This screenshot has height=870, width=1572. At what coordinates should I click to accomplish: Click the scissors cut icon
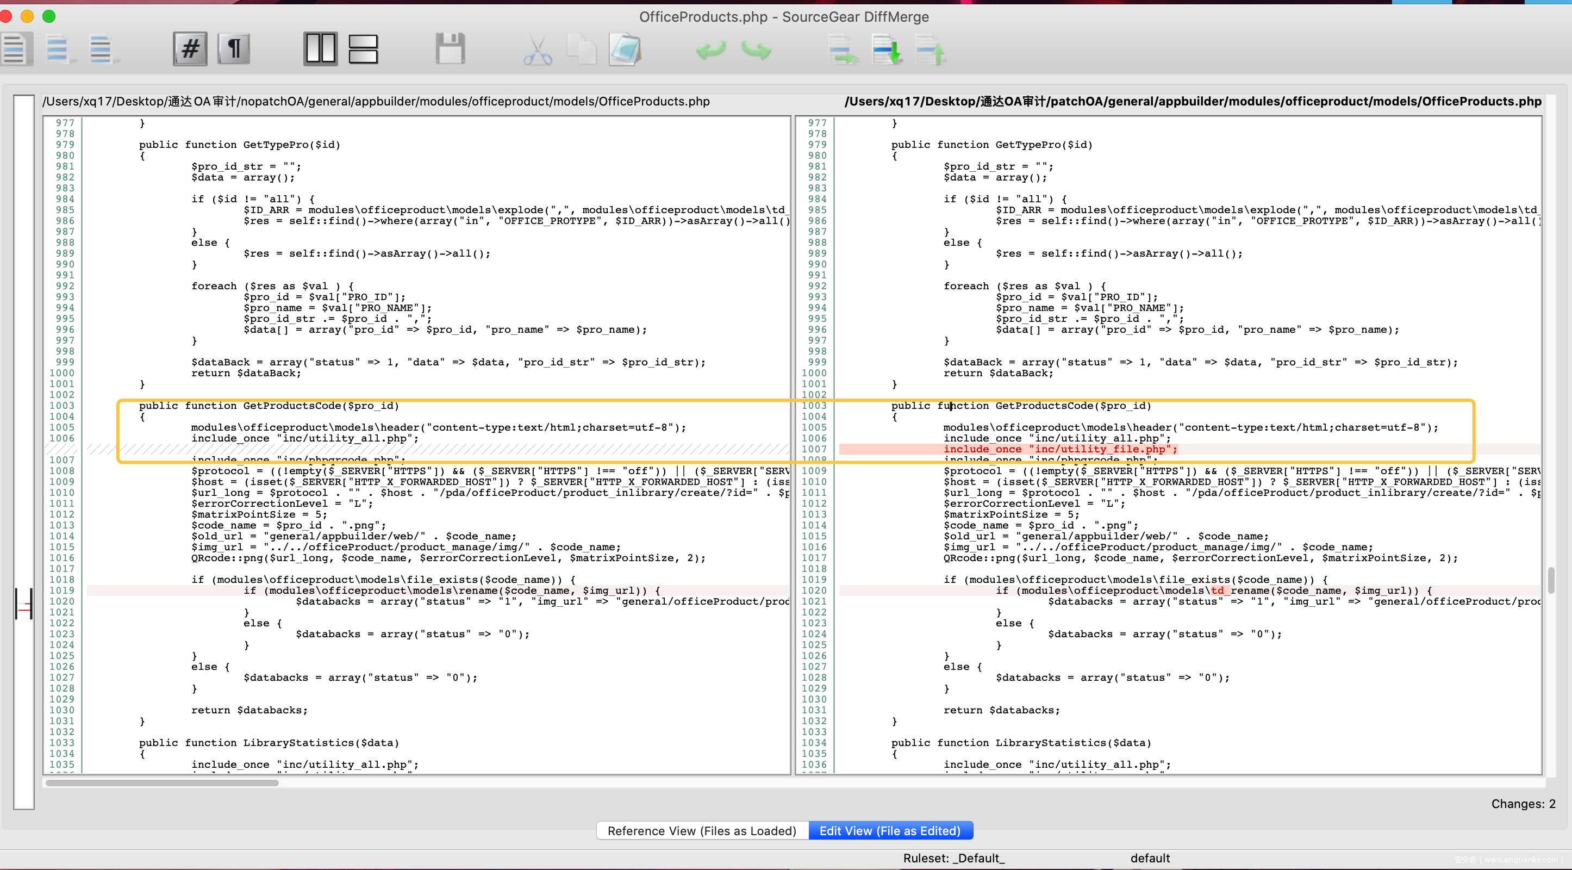tap(537, 50)
